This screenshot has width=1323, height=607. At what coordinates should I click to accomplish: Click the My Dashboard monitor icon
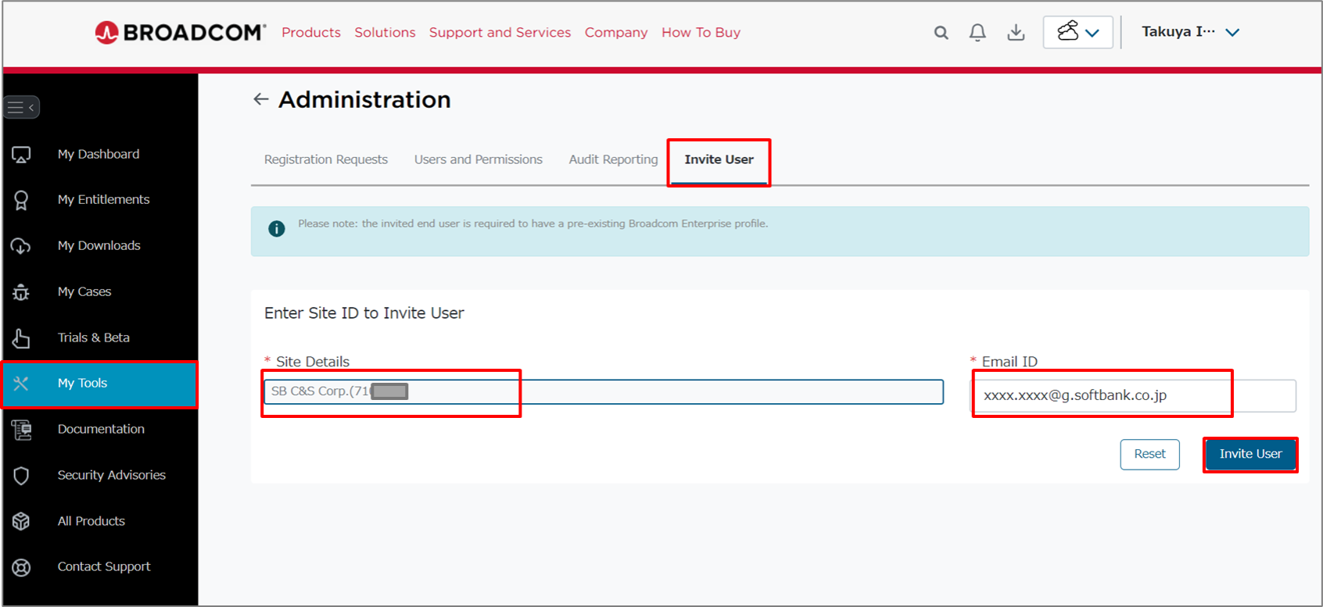coord(21,155)
